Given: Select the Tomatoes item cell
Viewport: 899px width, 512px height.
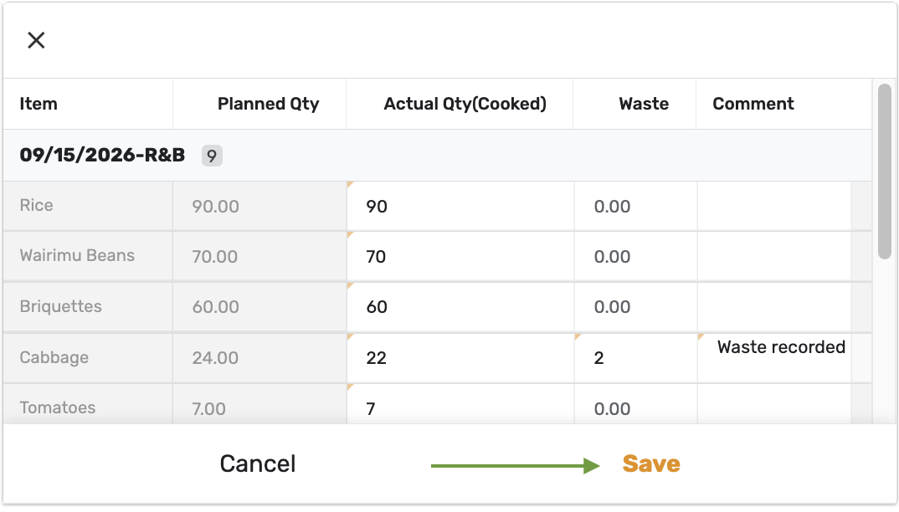Looking at the screenshot, I should 88,404.
